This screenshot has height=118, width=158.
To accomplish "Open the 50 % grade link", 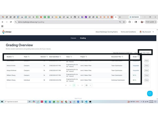I will (x=135, y=75).
